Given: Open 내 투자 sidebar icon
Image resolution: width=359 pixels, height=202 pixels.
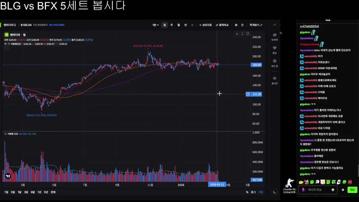Looking at the screenshot, I should point(275,36).
